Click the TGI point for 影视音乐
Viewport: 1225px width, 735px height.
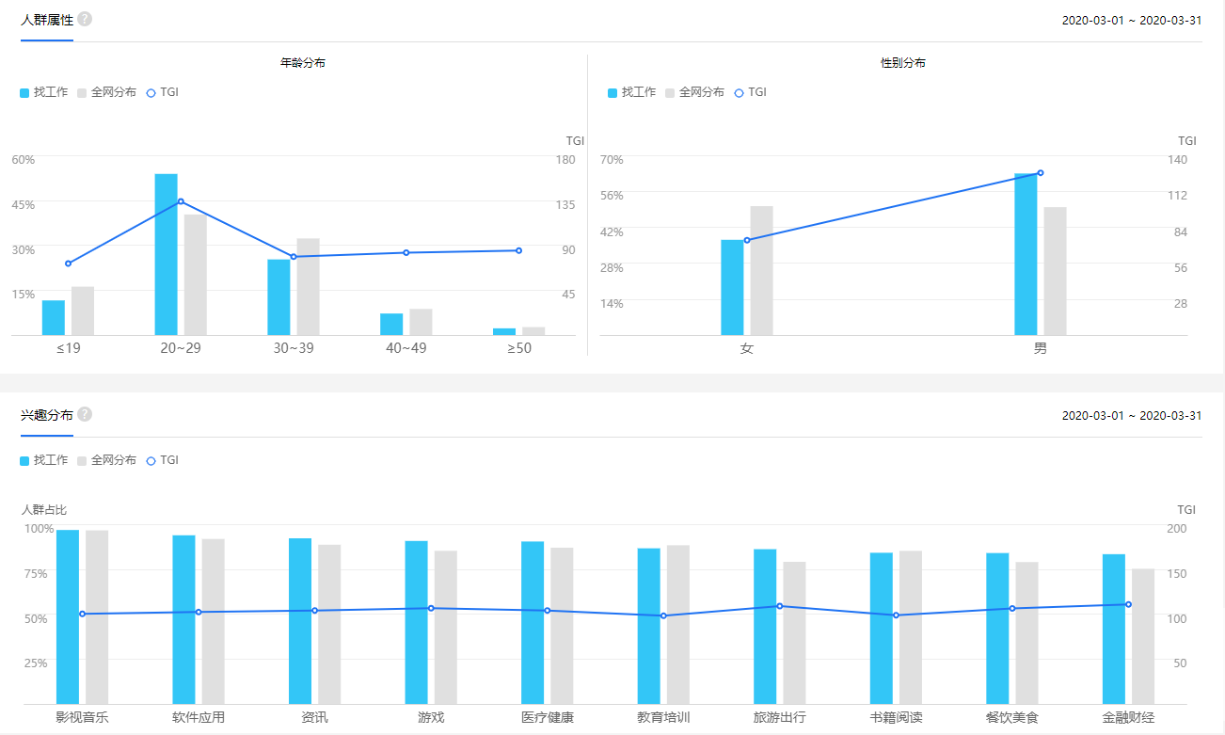(82, 614)
